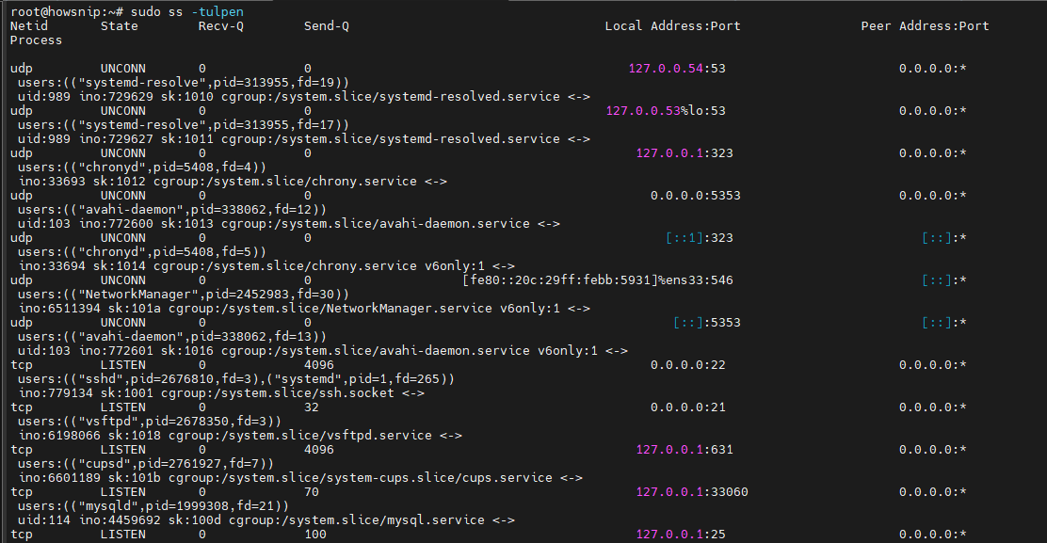This screenshot has height=543, width=1047.
Task: Click the 'Netid' column header
Action: click(x=28, y=26)
